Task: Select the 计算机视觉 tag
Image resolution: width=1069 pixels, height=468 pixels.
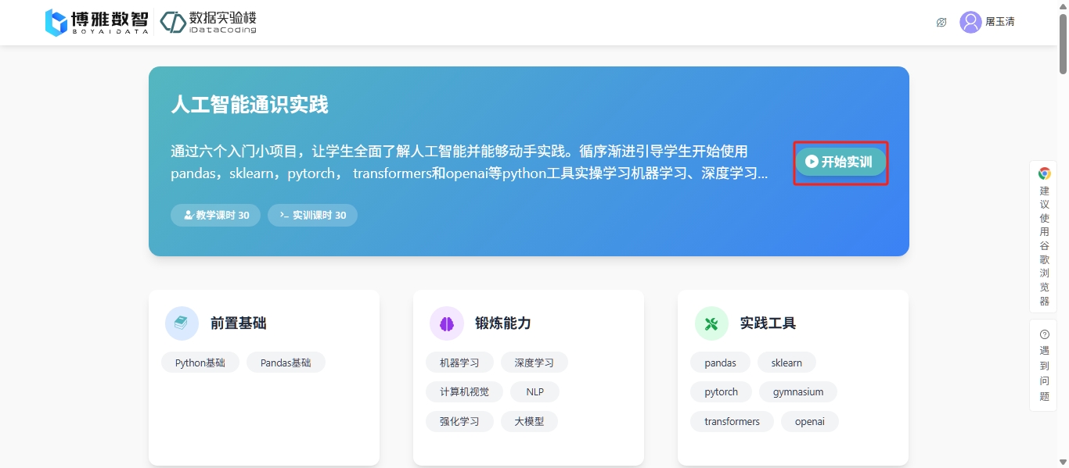Action: tap(464, 391)
